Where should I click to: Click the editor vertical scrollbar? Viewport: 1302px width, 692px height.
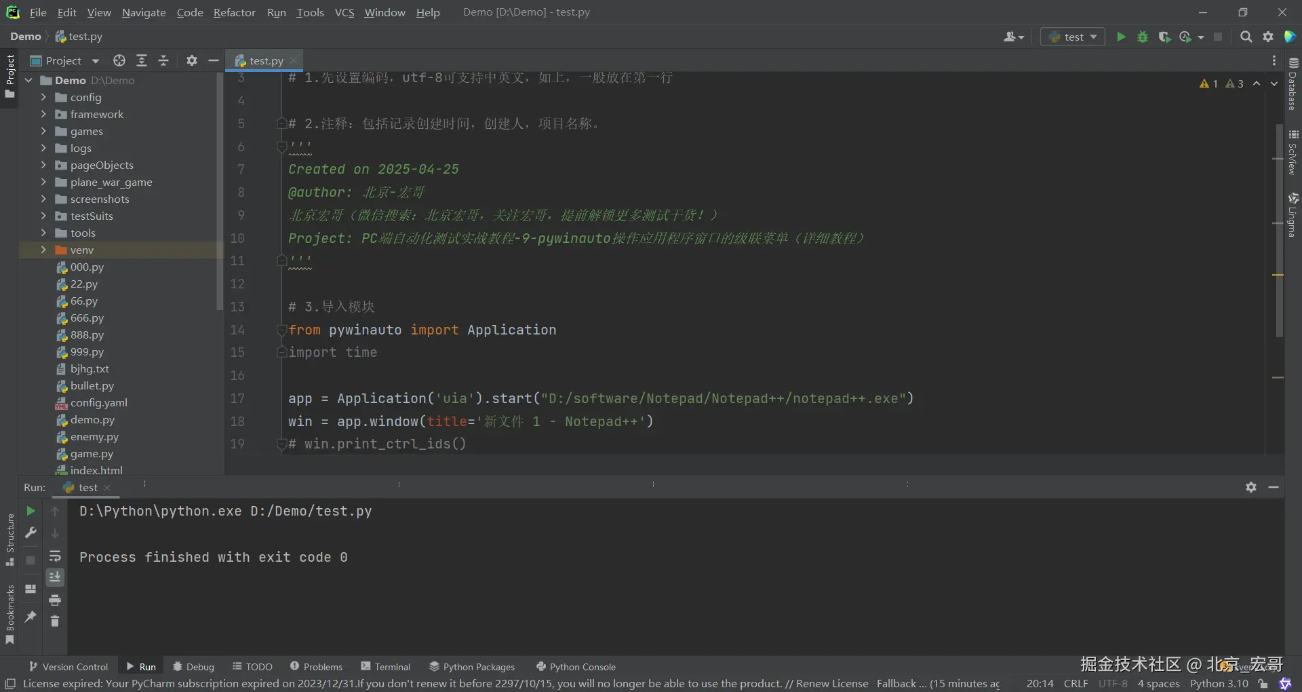tap(1279, 231)
